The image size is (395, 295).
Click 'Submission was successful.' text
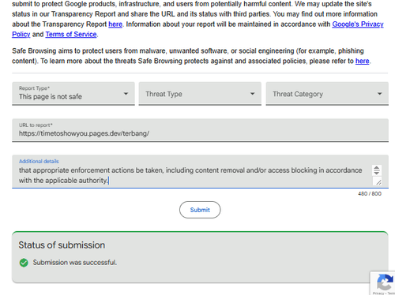[74, 263]
